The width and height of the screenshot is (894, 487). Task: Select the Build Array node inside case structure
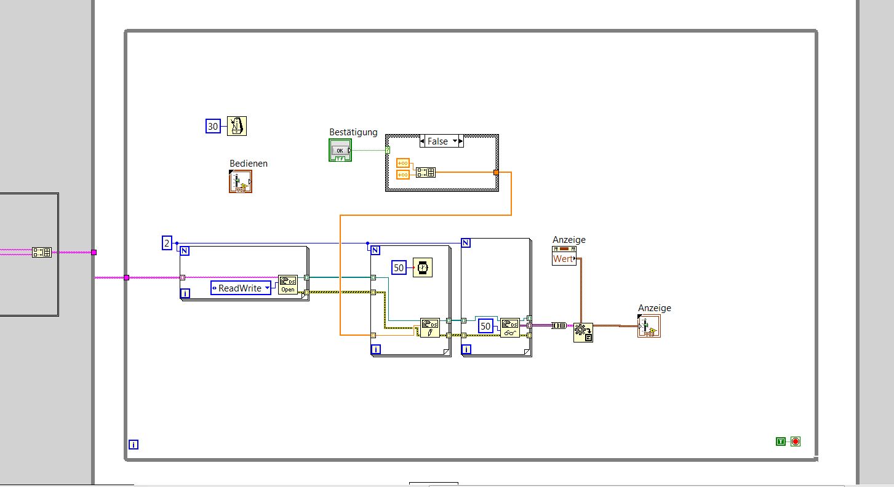point(426,172)
